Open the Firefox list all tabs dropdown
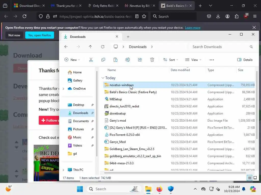The width and height of the screenshot is (261, 195). (x=210, y=6)
